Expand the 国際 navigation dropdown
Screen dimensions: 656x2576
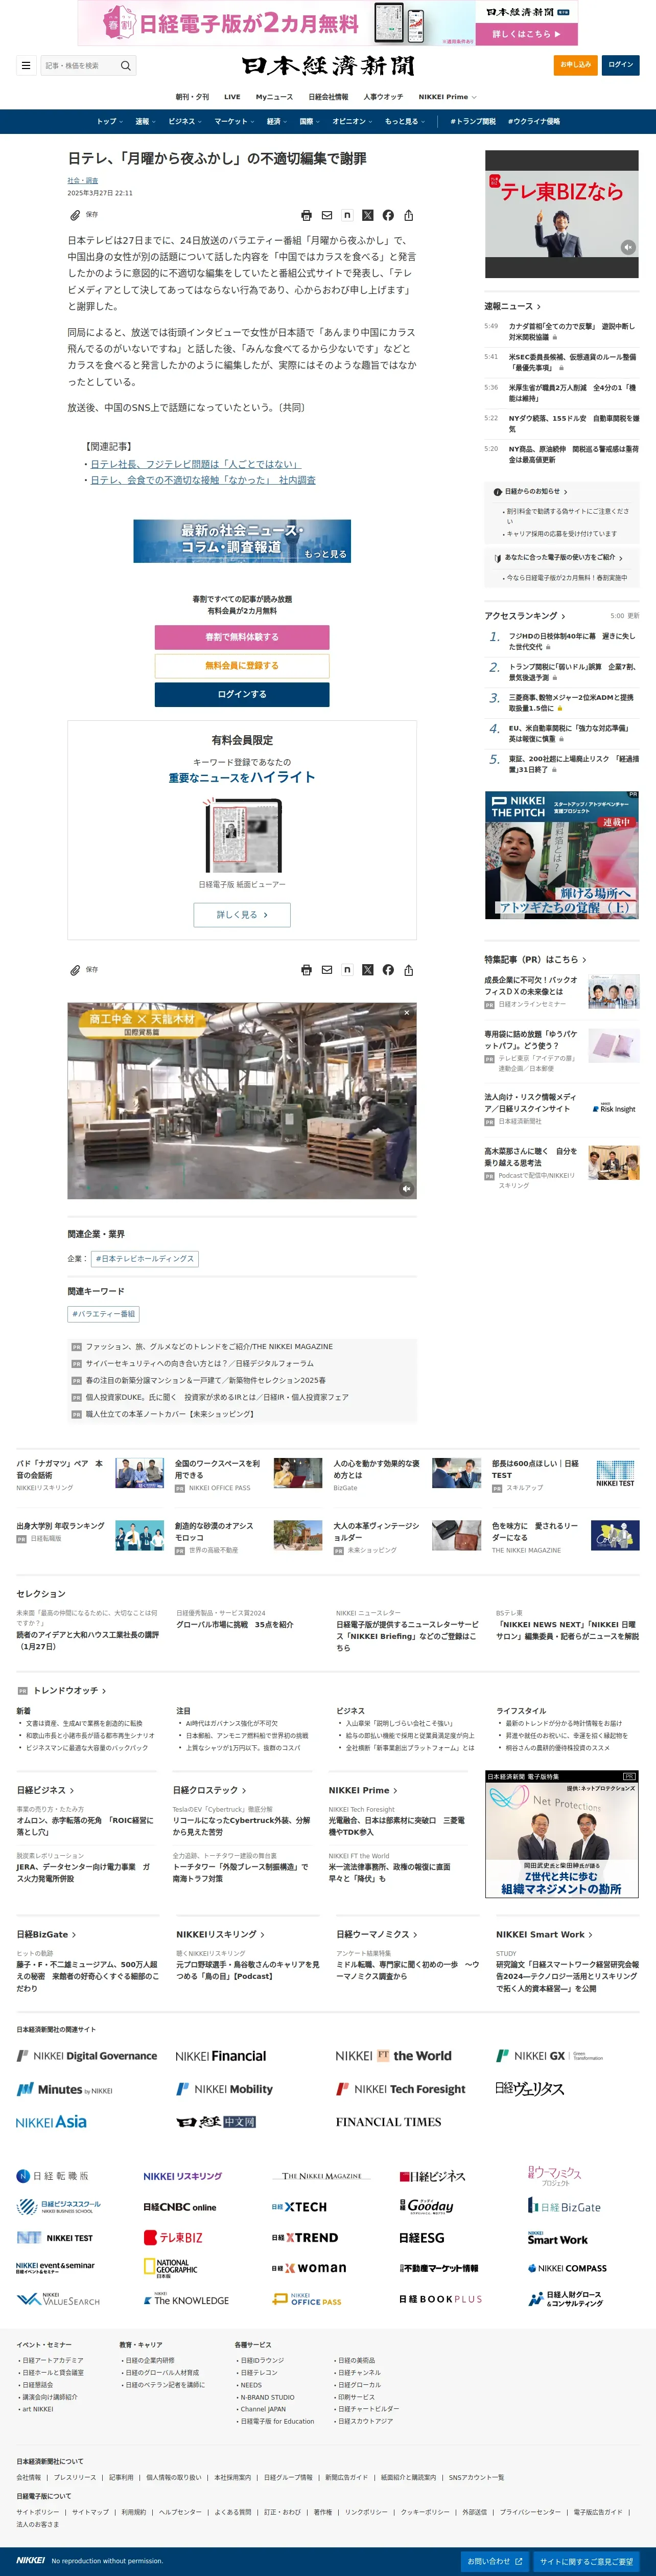(309, 121)
